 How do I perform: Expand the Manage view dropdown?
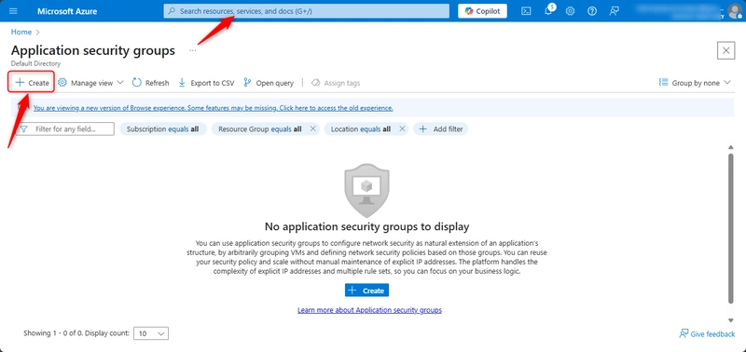(x=90, y=83)
